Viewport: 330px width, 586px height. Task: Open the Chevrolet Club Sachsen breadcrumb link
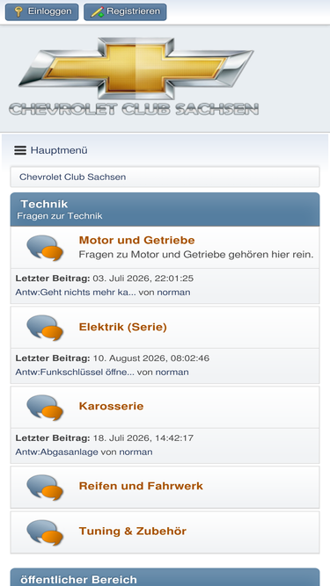pyautogui.click(x=72, y=177)
